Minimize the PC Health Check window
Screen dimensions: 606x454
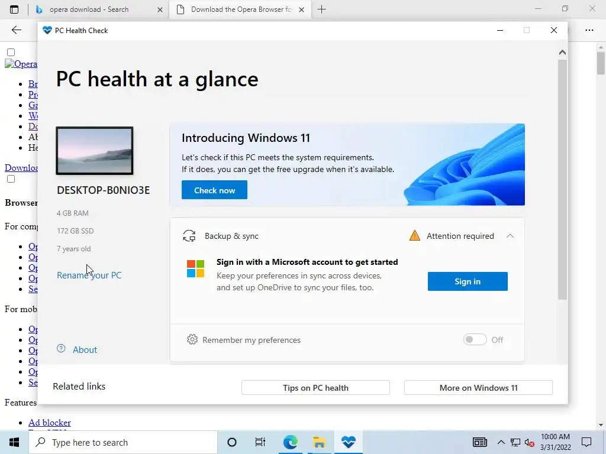[500, 30]
